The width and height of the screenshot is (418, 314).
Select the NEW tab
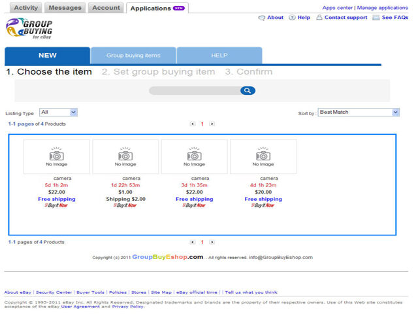pos(48,56)
